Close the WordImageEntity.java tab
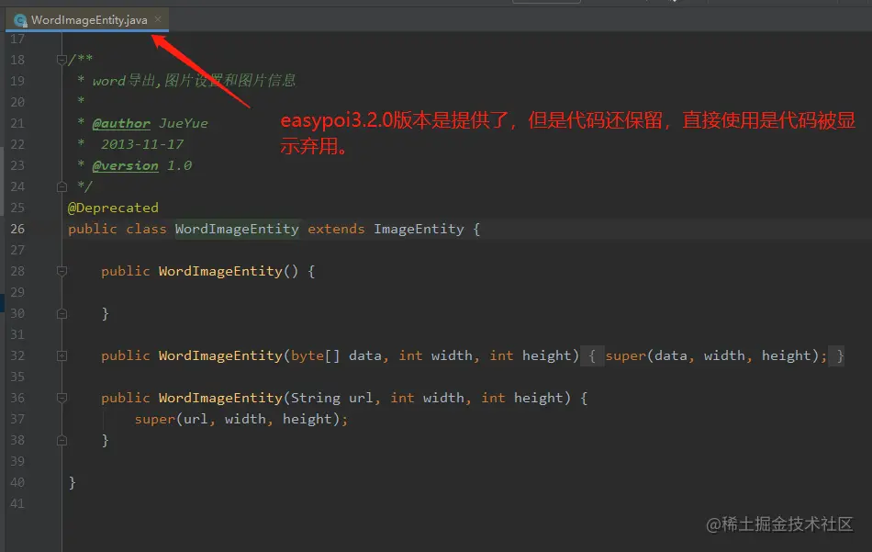Image resolution: width=872 pixels, height=552 pixels. click(x=158, y=19)
